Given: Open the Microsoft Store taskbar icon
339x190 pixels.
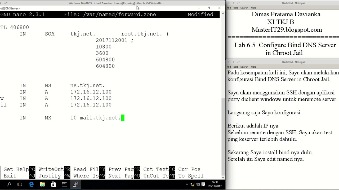Looking at the screenshot, I should point(53,184).
